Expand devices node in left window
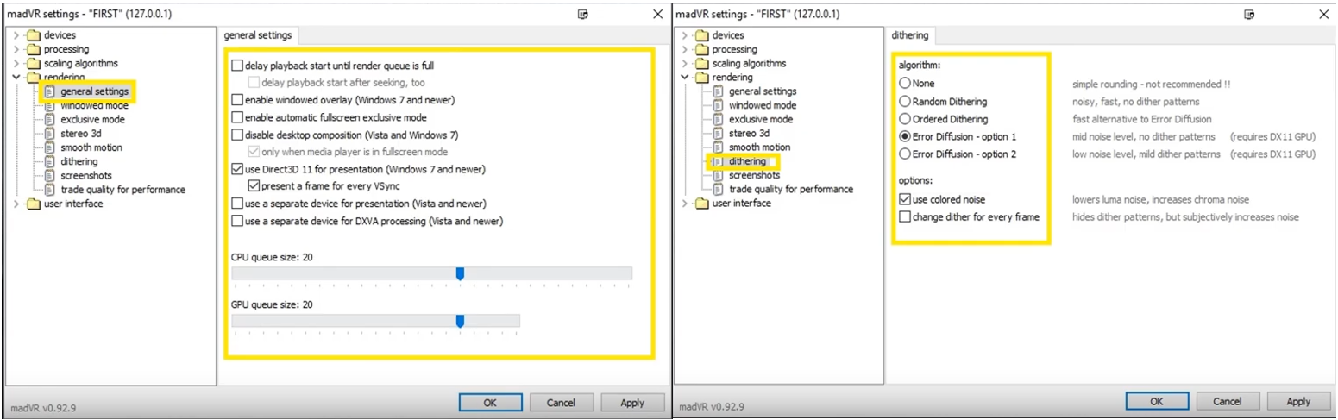Viewport: 1338px width, 420px height. click(16, 35)
